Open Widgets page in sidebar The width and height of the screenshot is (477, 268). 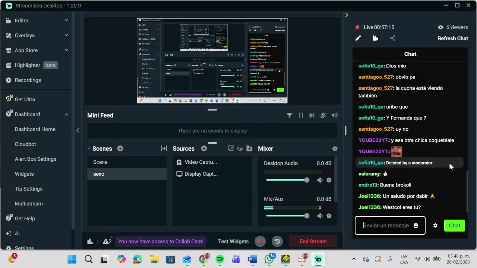24,174
